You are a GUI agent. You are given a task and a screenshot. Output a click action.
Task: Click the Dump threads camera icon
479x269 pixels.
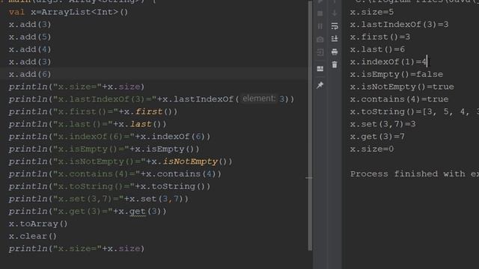pyautogui.click(x=320, y=40)
